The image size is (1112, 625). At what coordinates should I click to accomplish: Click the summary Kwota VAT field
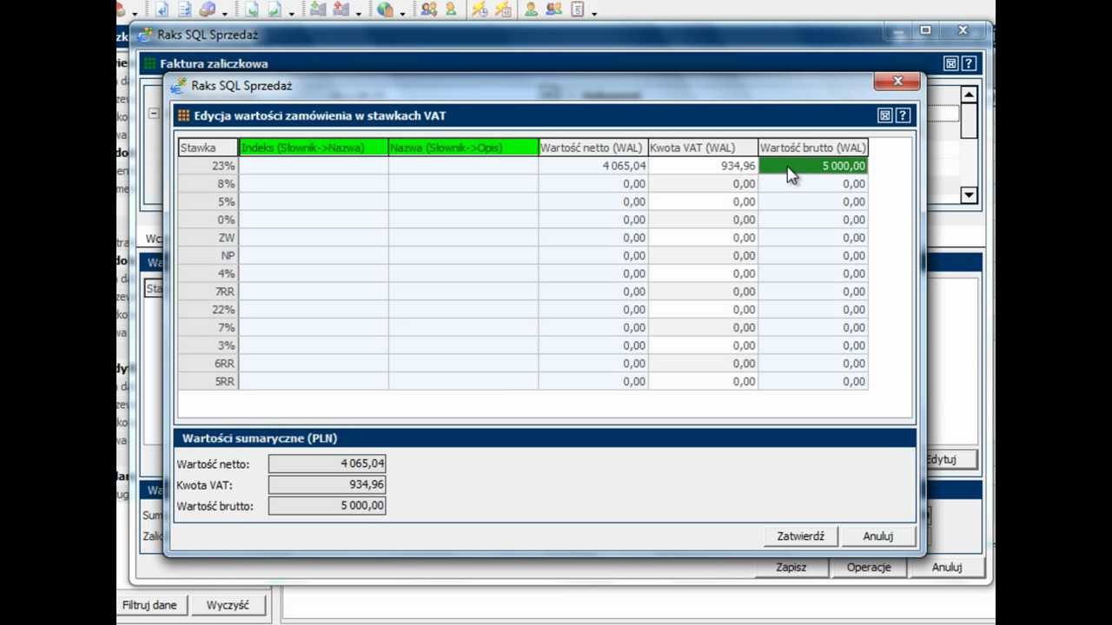coord(327,484)
